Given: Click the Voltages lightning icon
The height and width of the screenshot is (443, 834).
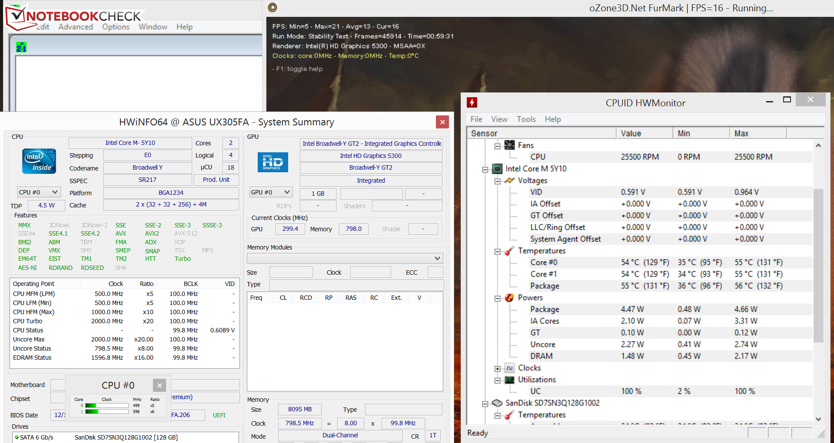Looking at the screenshot, I should coord(509,180).
